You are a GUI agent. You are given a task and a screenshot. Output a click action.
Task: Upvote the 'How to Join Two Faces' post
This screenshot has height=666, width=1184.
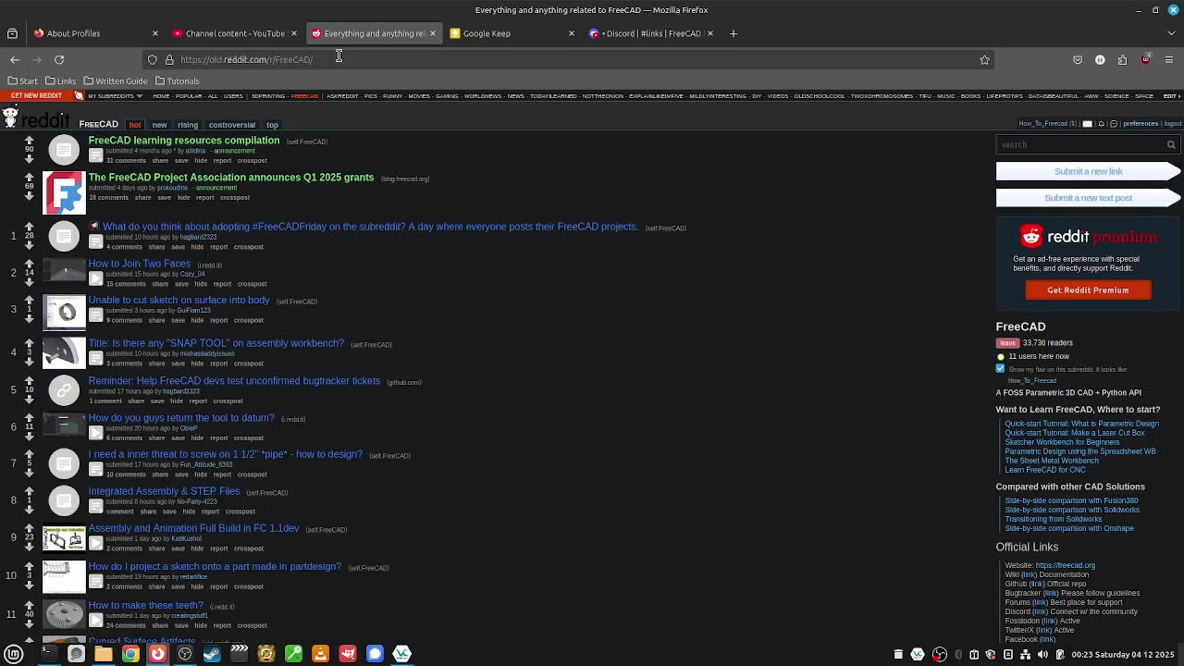[29, 263]
